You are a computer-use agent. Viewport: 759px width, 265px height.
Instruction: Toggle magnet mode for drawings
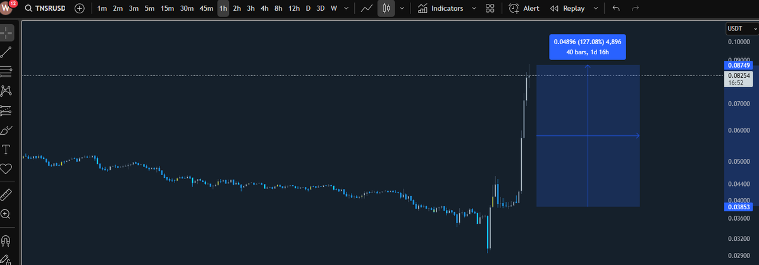6,241
